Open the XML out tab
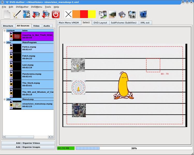This screenshot has height=155, width=194. click(x=145, y=23)
